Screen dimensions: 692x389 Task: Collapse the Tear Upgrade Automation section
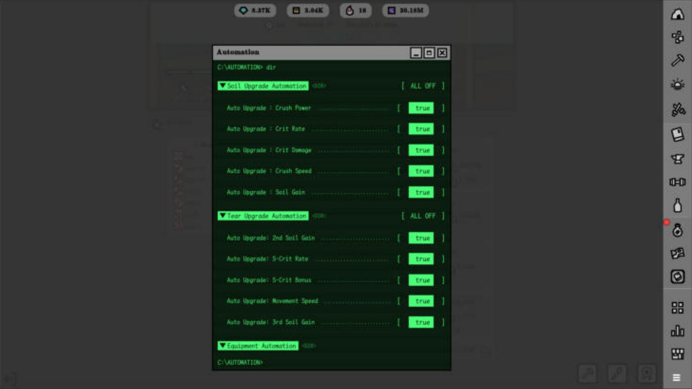click(x=263, y=216)
